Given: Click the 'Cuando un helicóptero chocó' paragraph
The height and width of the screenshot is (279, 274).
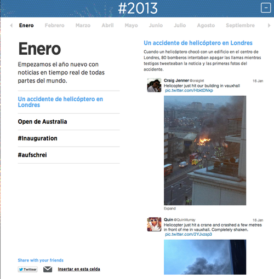Looking at the screenshot, I should pyautogui.click(x=202, y=61).
